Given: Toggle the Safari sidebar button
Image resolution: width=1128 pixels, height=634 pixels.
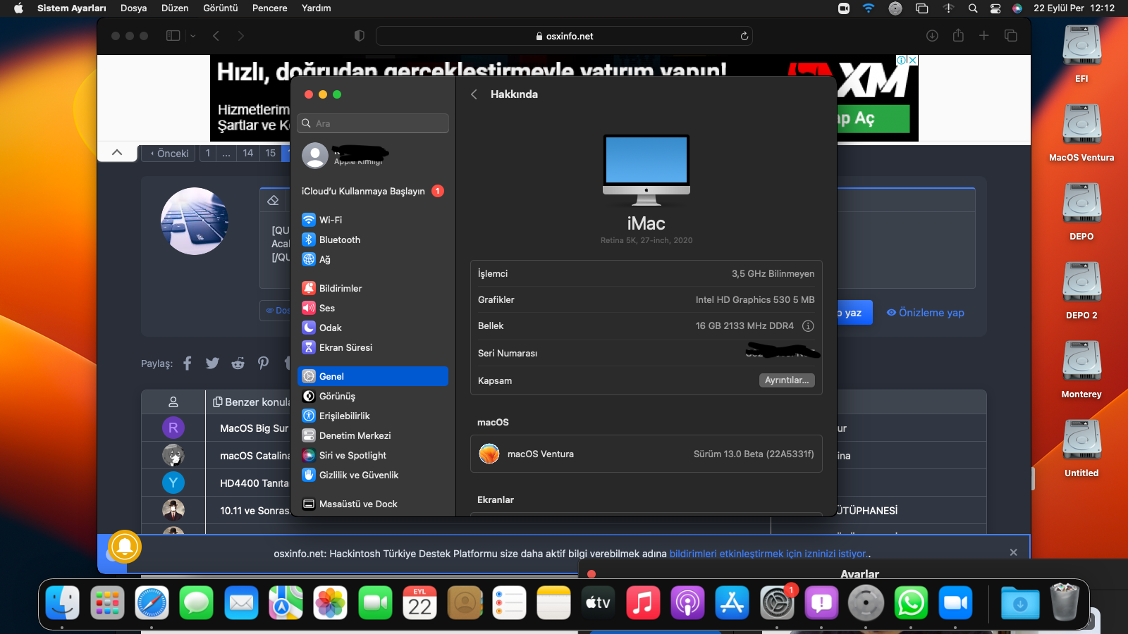Looking at the screenshot, I should coord(173,36).
